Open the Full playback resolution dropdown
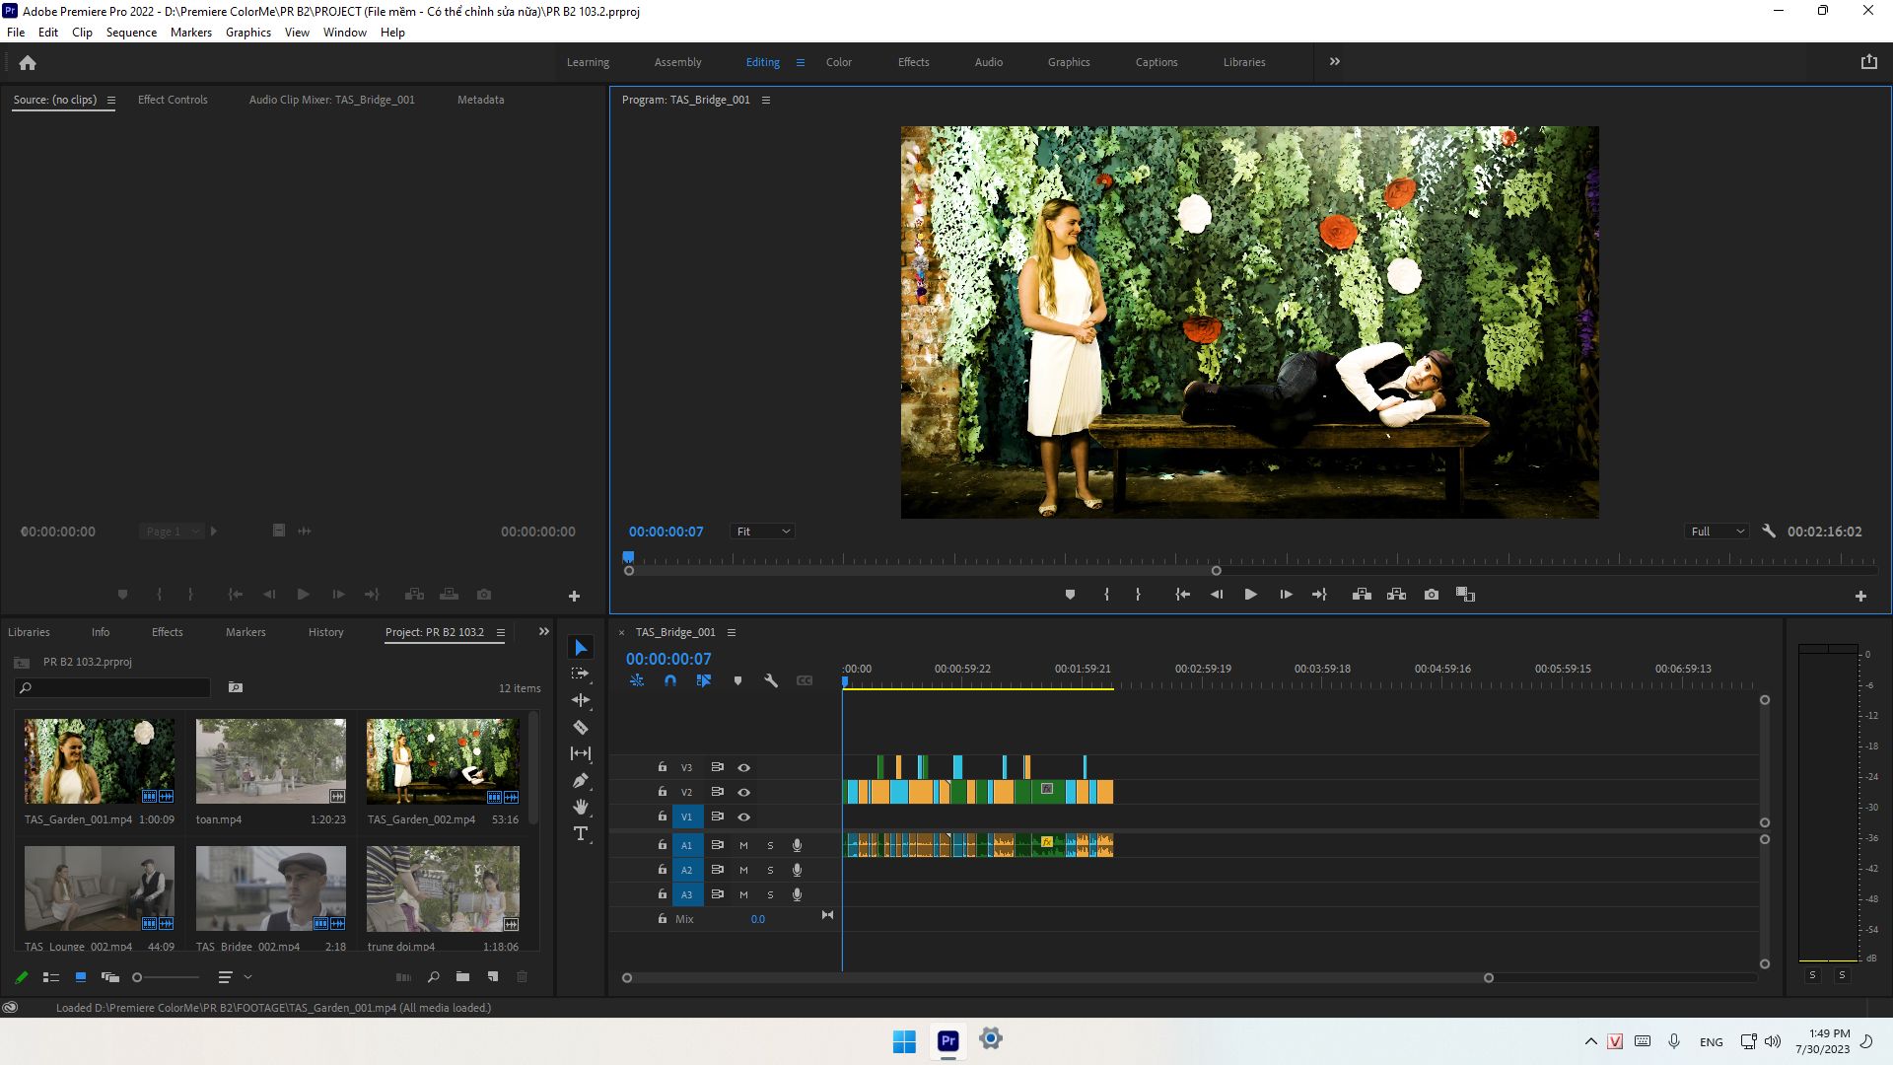Image resolution: width=1893 pixels, height=1065 pixels. [x=1717, y=532]
